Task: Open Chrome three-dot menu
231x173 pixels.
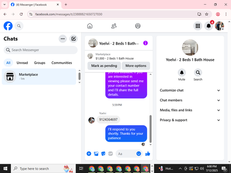Action: point(226,14)
